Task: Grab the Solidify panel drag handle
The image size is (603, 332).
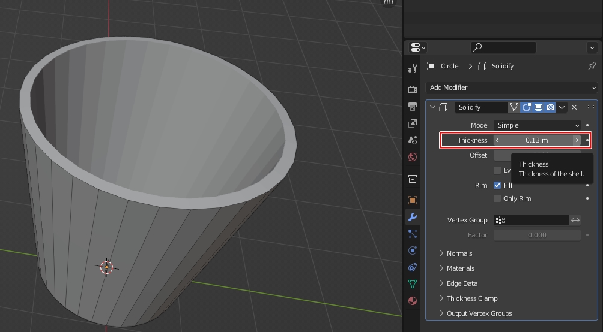Action: coord(591,107)
